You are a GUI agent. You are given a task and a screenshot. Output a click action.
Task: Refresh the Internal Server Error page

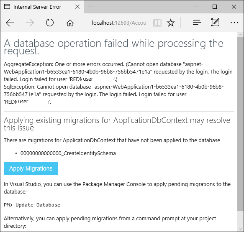tap(50, 23)
